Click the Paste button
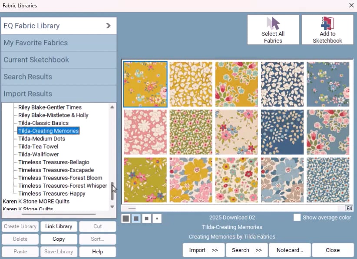Screen dimensions: 357x259 coord(20,252)
